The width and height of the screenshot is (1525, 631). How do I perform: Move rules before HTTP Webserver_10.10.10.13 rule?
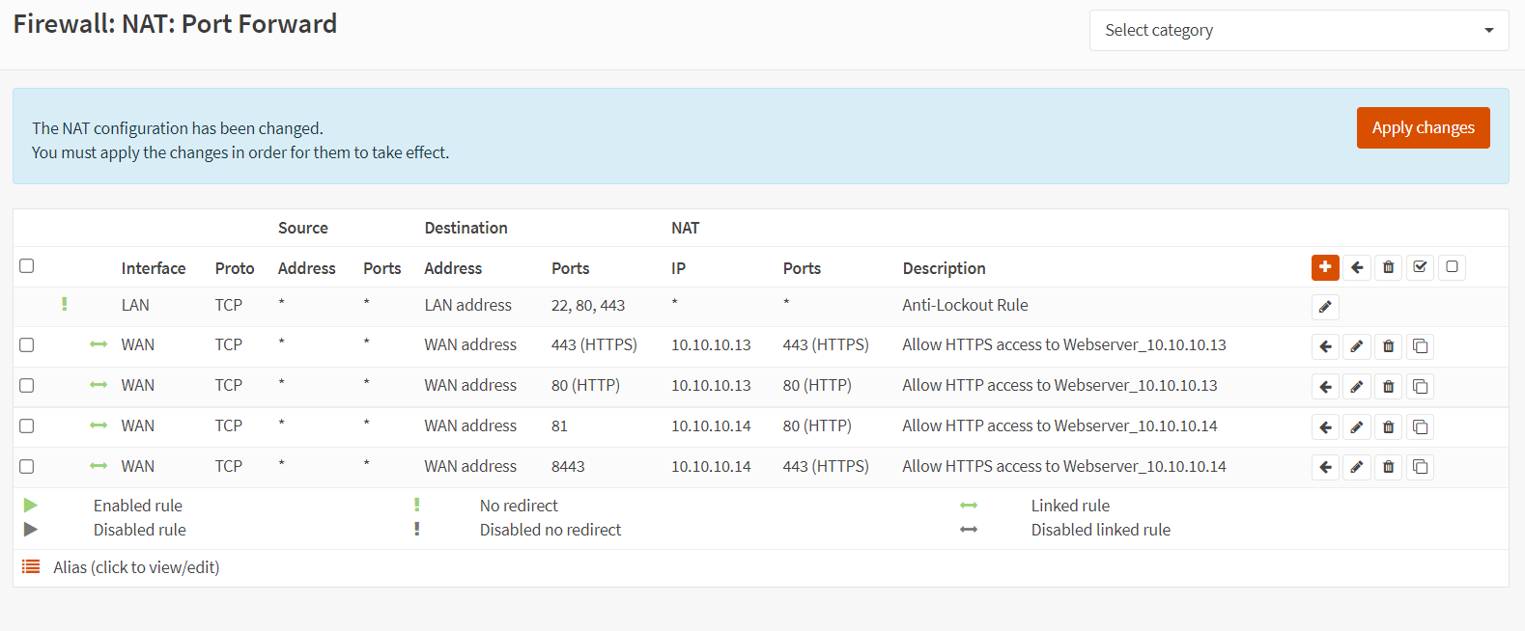(x=1325, y=387)
